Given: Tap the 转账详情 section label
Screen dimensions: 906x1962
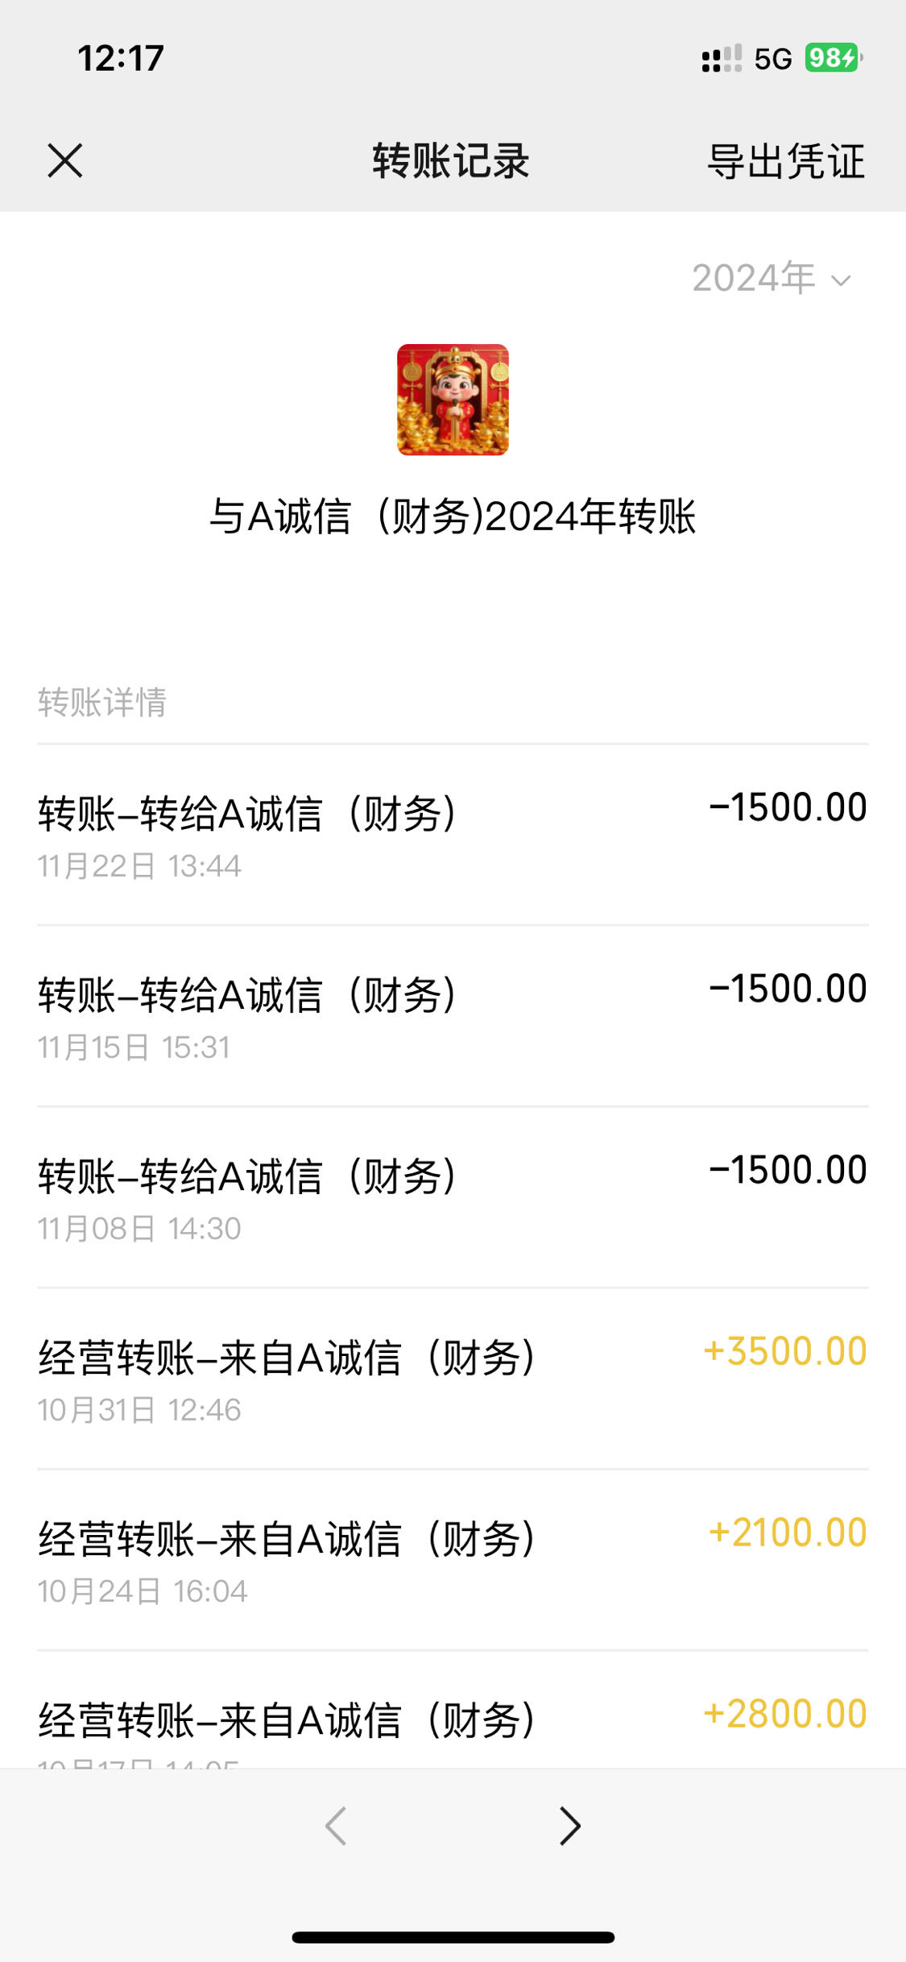Looking at the screenshot, I should (x=102, y=702).
